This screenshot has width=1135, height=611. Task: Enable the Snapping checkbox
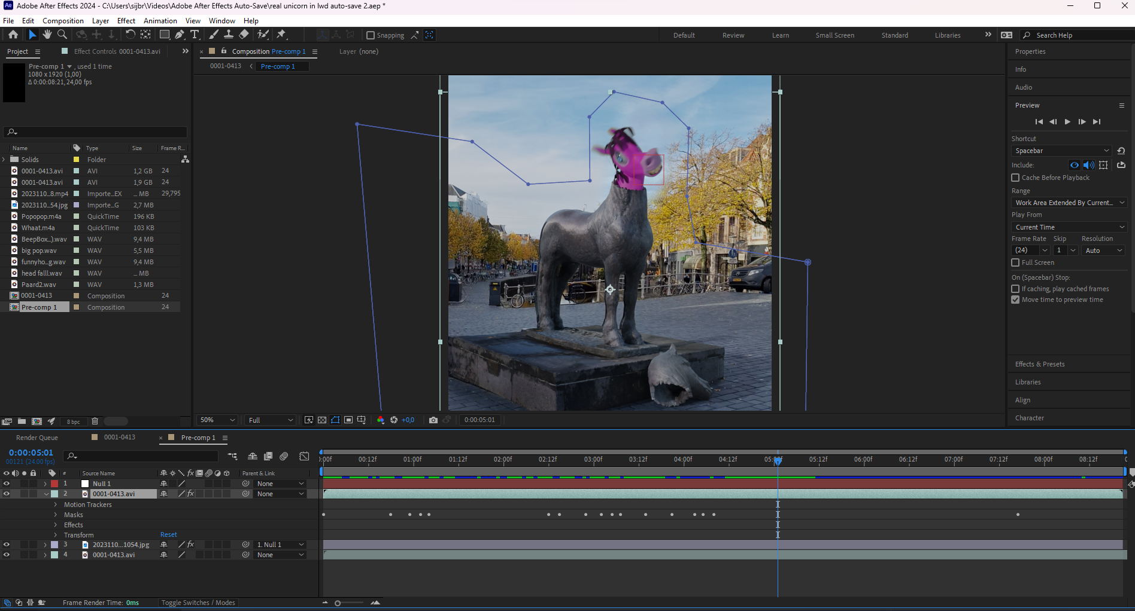pyautogui.click(x=371, y=35)
